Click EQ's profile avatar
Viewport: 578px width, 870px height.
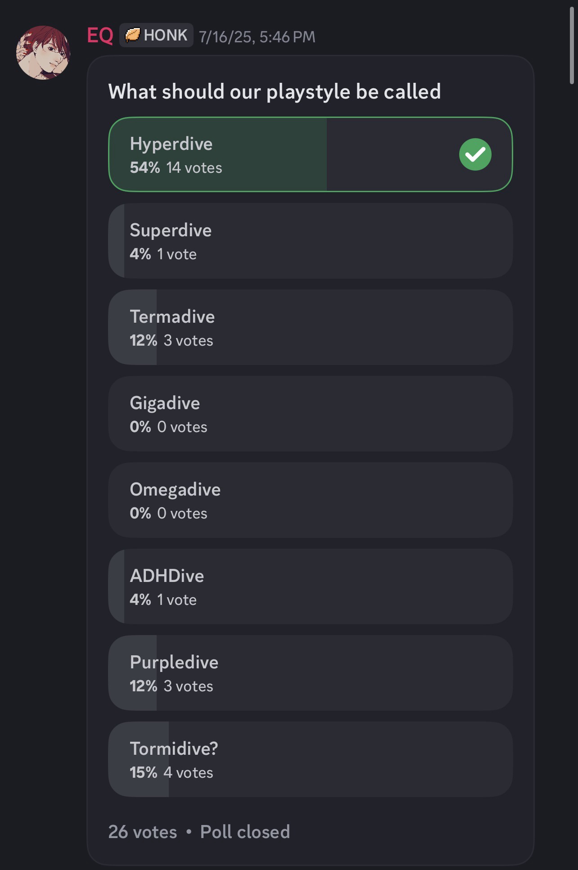[43, 53]
